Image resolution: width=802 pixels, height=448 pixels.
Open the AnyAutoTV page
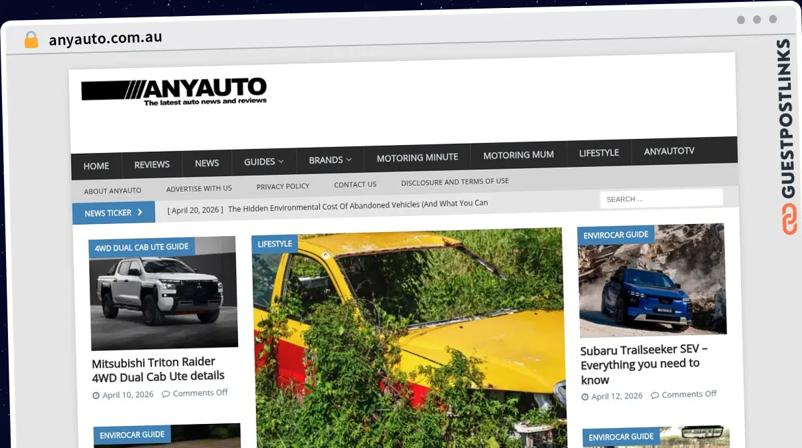pyautogui.click(x=669, y=150)
